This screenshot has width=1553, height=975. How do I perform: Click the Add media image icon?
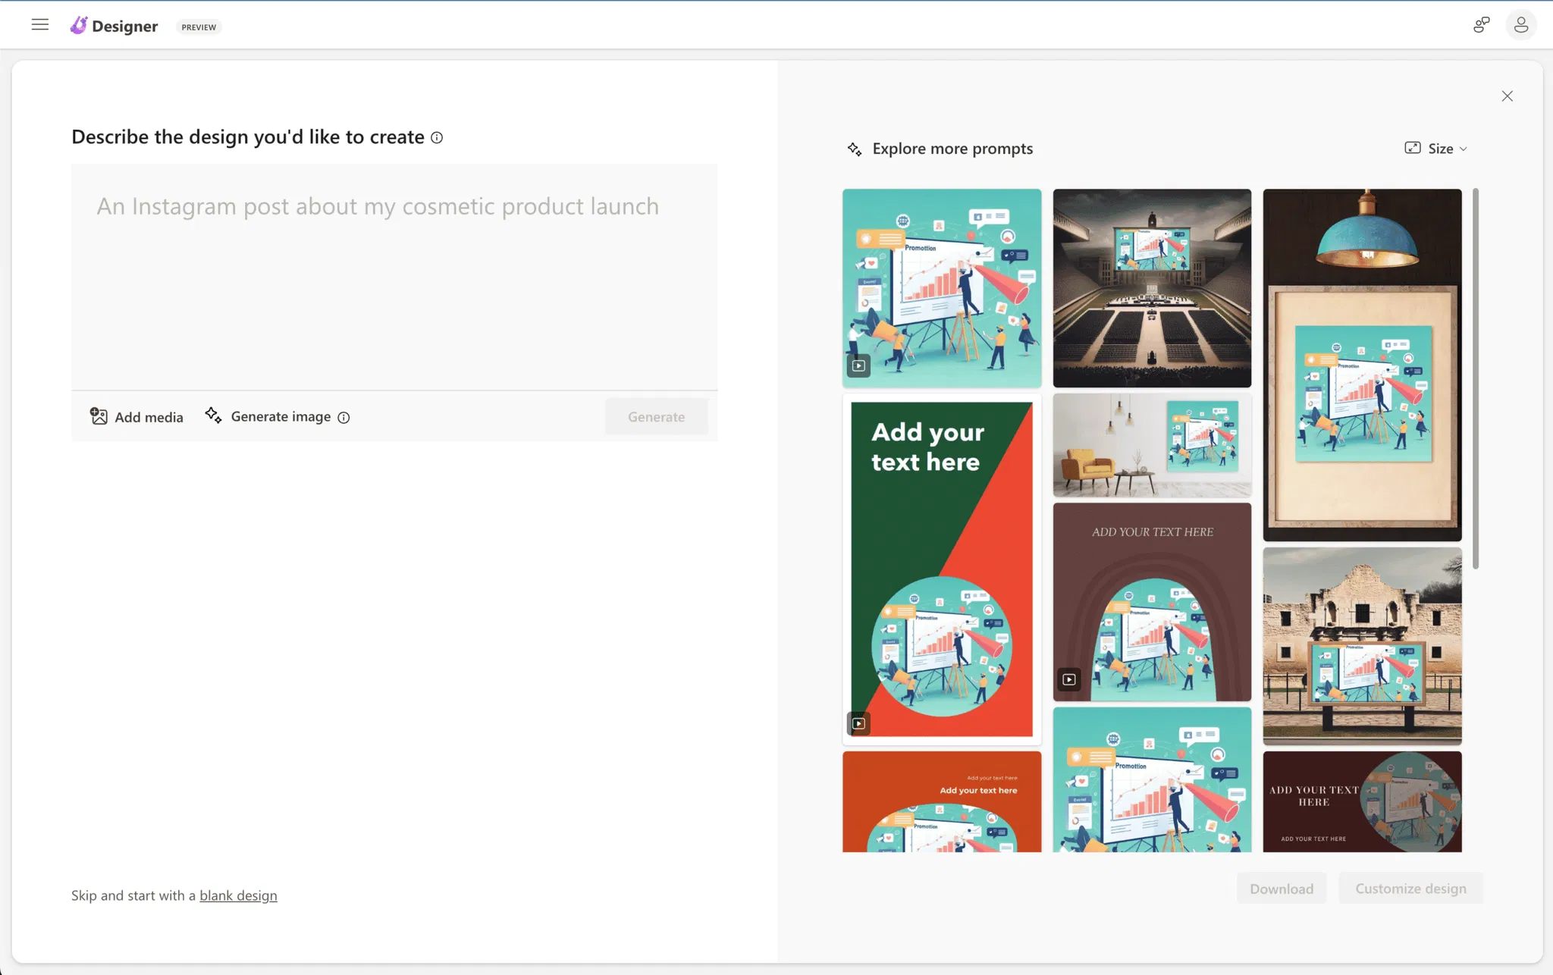coord(99,416)
